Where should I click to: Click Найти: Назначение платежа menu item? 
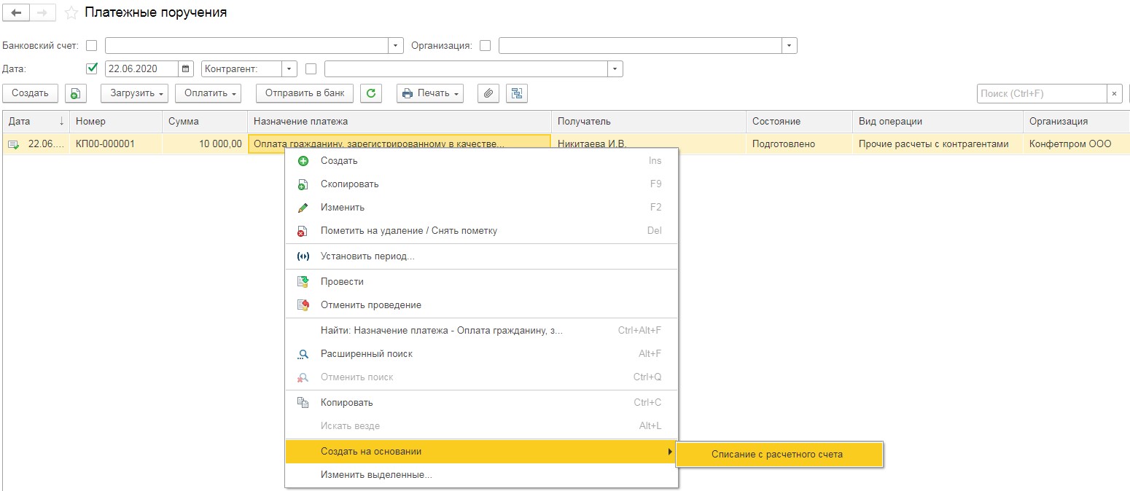[481, 330]
